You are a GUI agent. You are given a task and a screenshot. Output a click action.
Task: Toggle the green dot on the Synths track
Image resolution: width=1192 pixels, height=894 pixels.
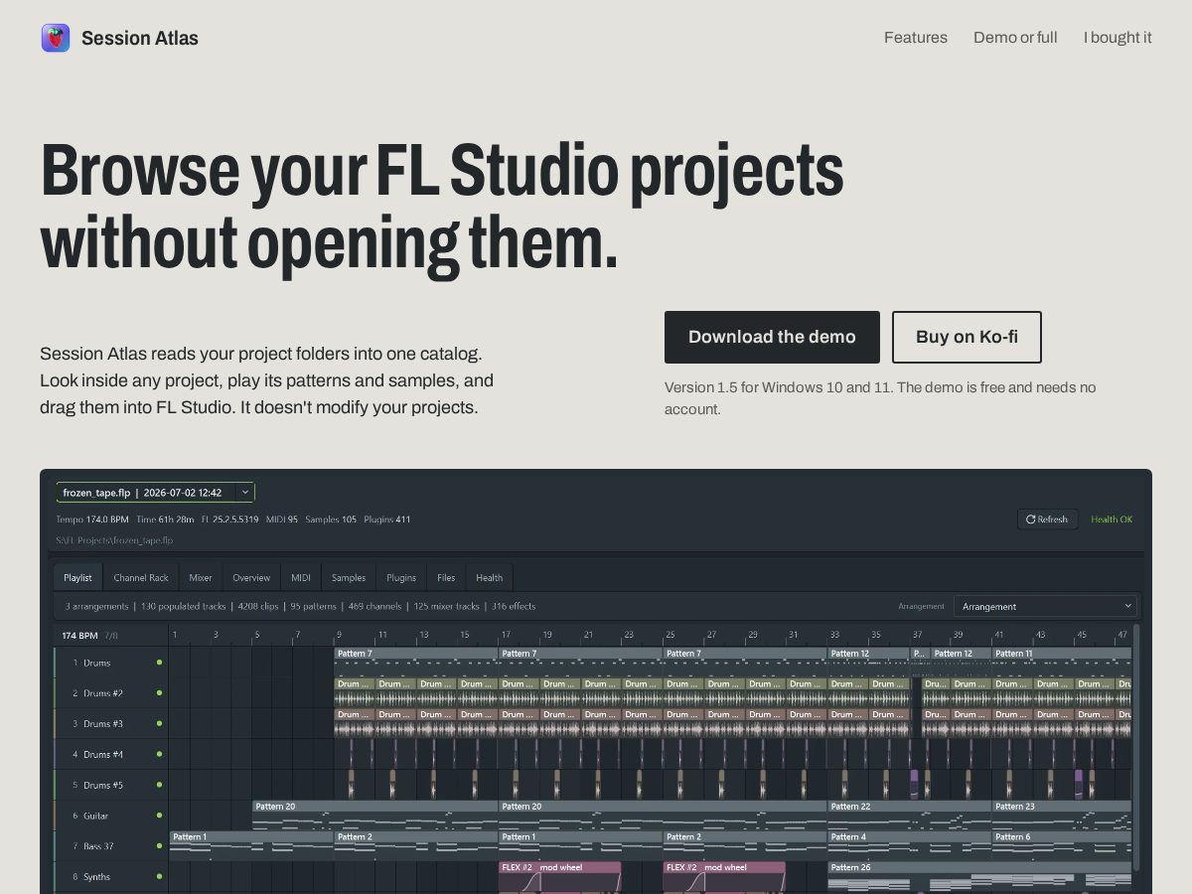(x=159, y=877)
